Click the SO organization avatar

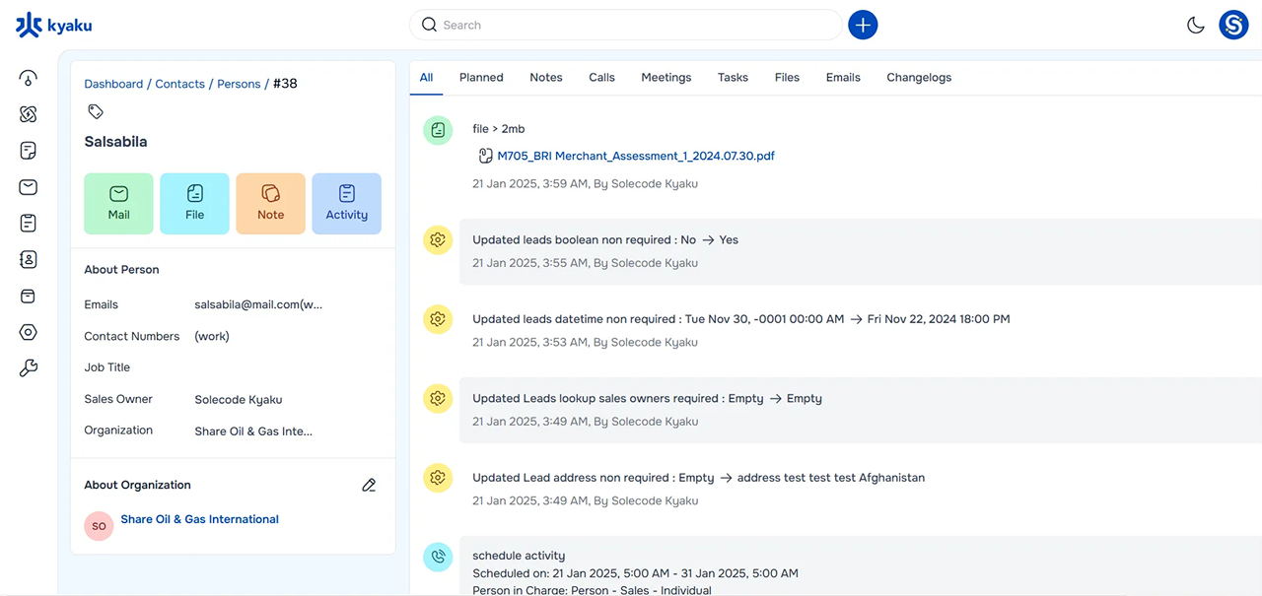click(x=99, y=526)
